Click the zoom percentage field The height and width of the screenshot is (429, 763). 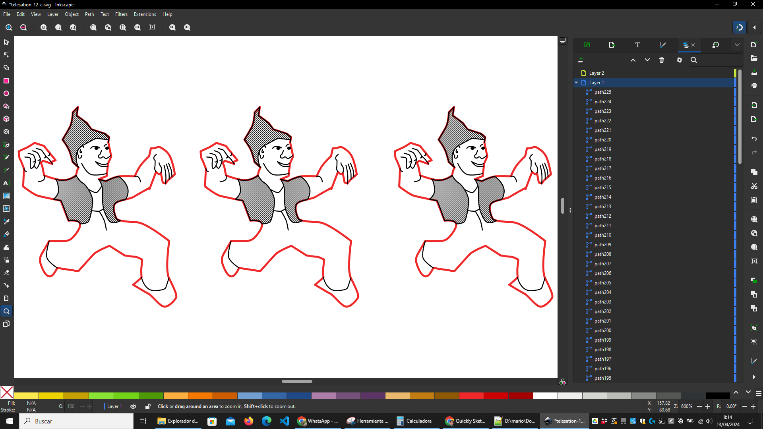pos(687,406)
